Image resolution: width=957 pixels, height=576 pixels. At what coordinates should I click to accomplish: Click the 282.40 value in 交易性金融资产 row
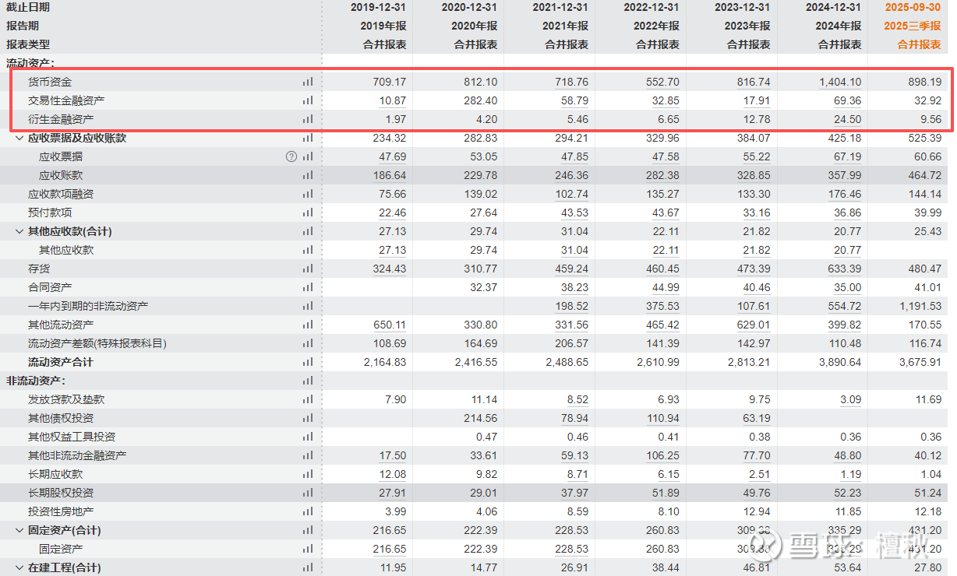(x=480, y=100)
